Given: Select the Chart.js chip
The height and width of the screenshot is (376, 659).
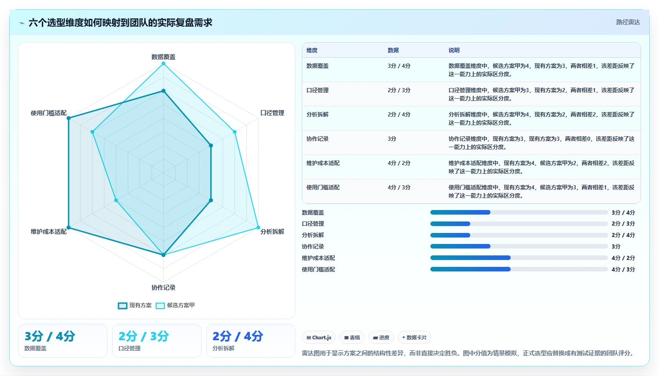Looking at the screenshot, I should (319, 337).
